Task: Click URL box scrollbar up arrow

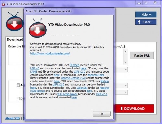Action: point(125,52)
